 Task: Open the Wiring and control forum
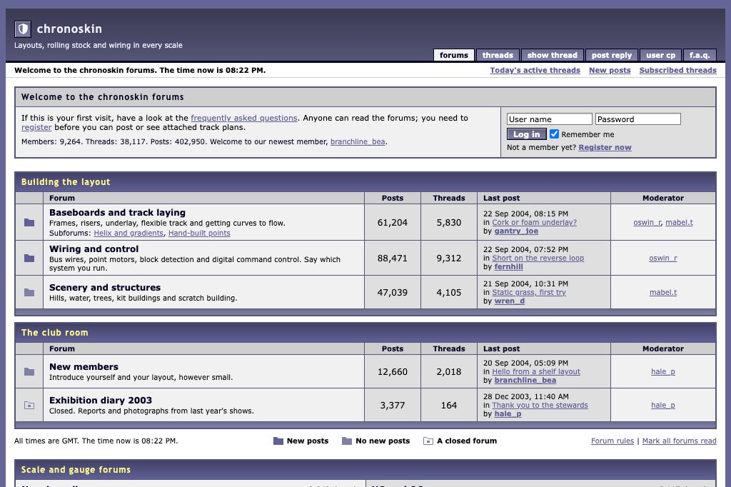pyautogui.click(x=94, y=248)
